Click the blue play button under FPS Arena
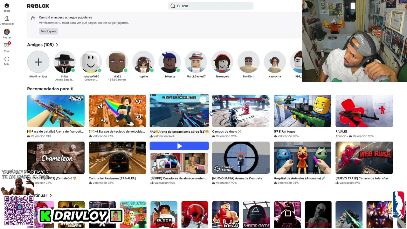The image size is (407, 229). point(179,146)
